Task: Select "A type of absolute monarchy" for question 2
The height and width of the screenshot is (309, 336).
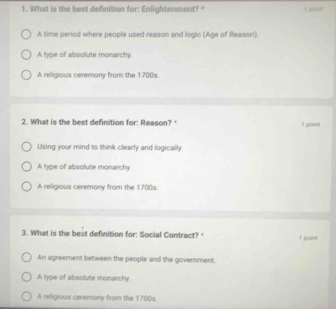Action: point(27,167)
